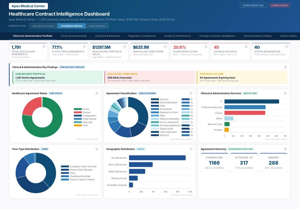The image size is (300, 209).
Task: Open the Amends 288 hierarchy card
Action: pyautogui.click(x=273, y=163)
